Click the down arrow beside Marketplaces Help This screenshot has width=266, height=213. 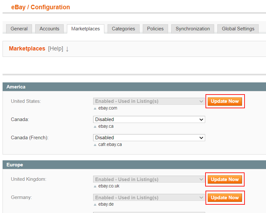(67, 49)
